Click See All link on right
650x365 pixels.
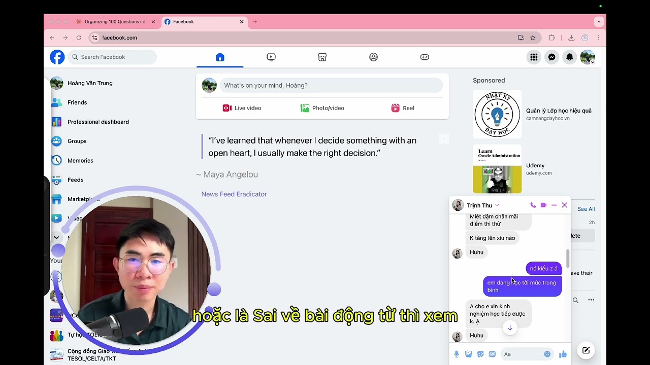pos(586,209)
